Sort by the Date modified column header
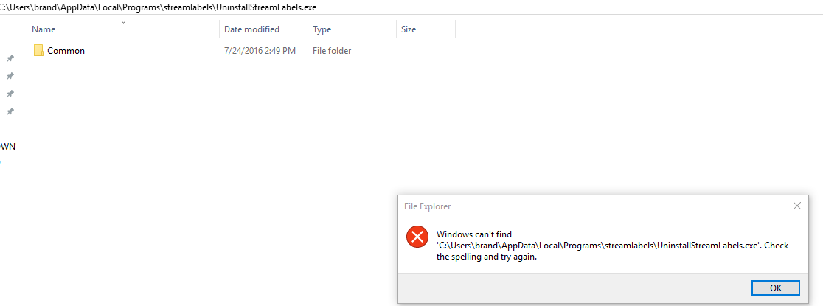The height and width of the screenshot is (306, 823). tap(251, 29)
